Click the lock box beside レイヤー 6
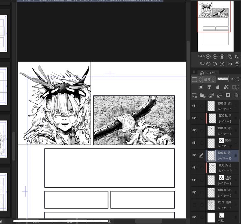 (202, 106)
